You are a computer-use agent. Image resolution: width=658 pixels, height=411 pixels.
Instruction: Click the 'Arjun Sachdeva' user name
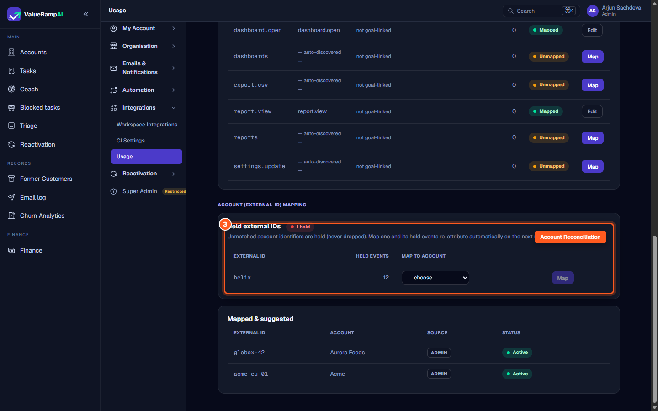pos(621,8)
